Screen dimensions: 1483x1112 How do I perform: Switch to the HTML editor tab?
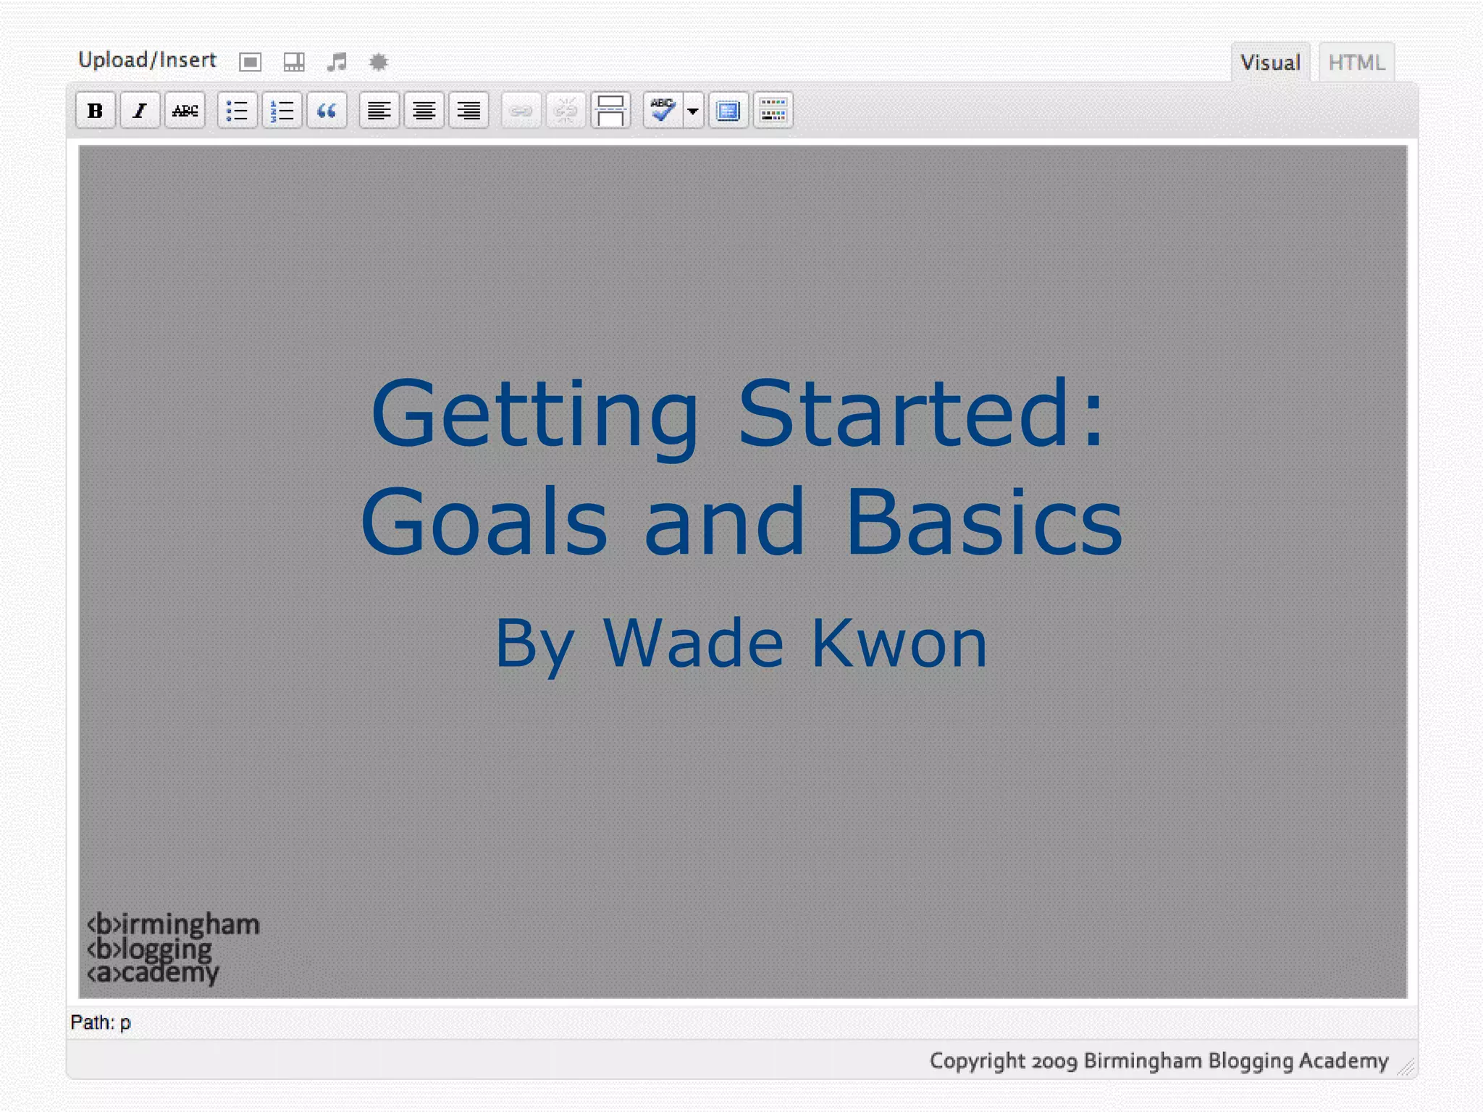(1356, 63)
